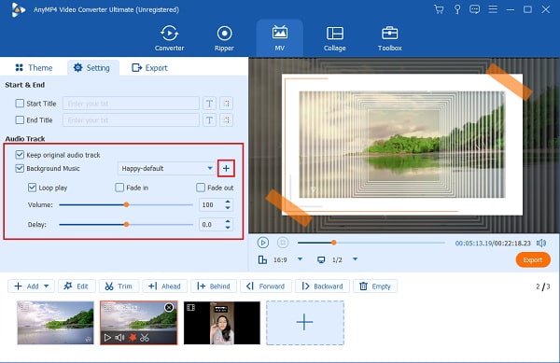Select the first landscape clip thumbnail
The image size is (560, 363).
(55, 323)
